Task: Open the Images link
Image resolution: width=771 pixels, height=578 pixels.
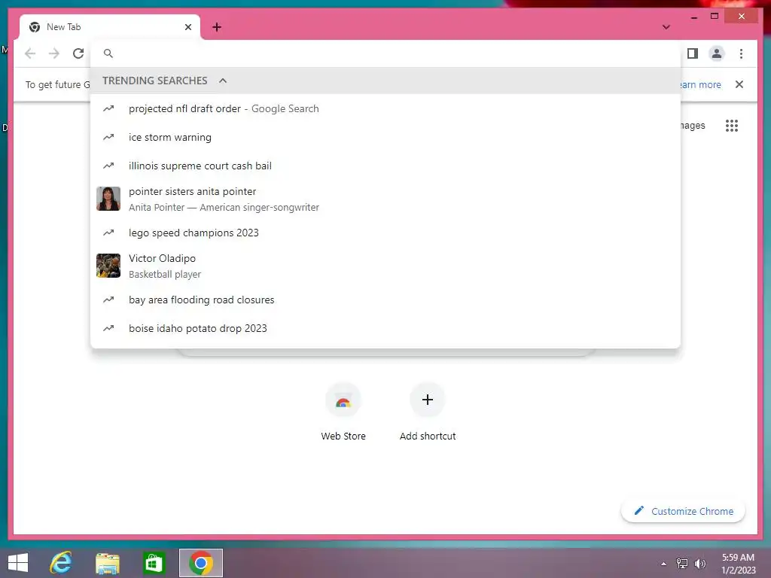Action: (693, 126)
